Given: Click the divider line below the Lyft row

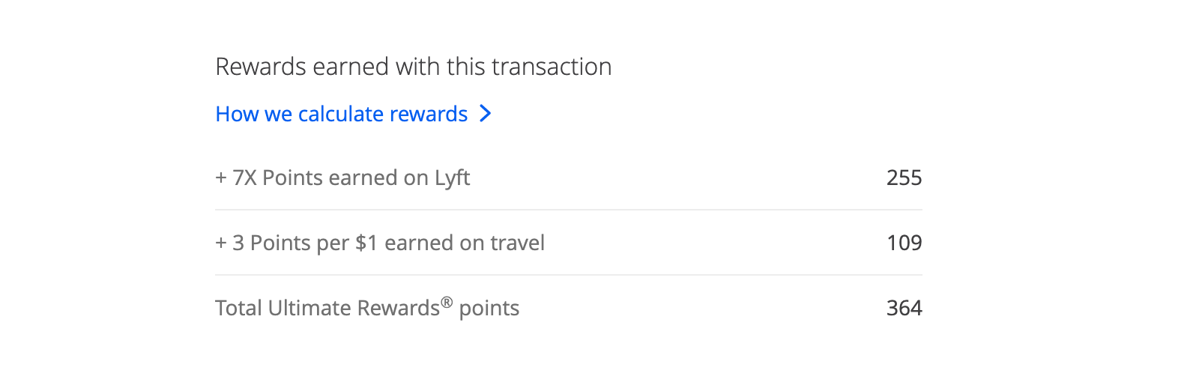Looking at the screenshot, I should 569,210.
